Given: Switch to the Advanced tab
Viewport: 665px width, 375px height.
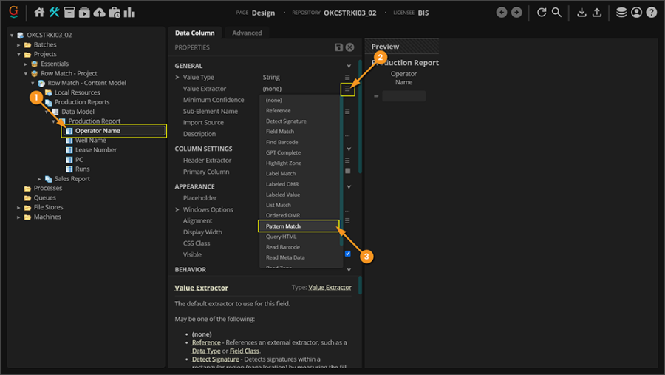Looking at the screenshot, I should coord(247,33).
